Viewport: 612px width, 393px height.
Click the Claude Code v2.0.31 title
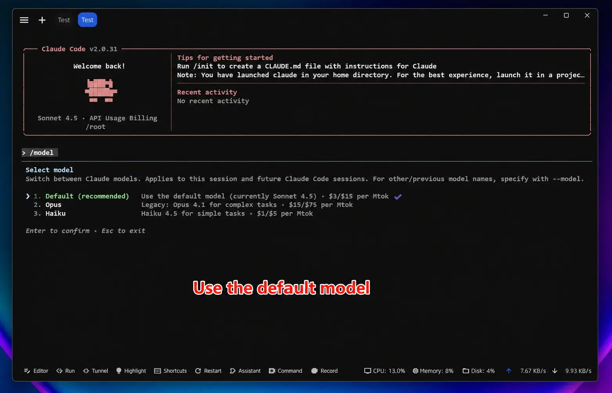tap(79, 49)
